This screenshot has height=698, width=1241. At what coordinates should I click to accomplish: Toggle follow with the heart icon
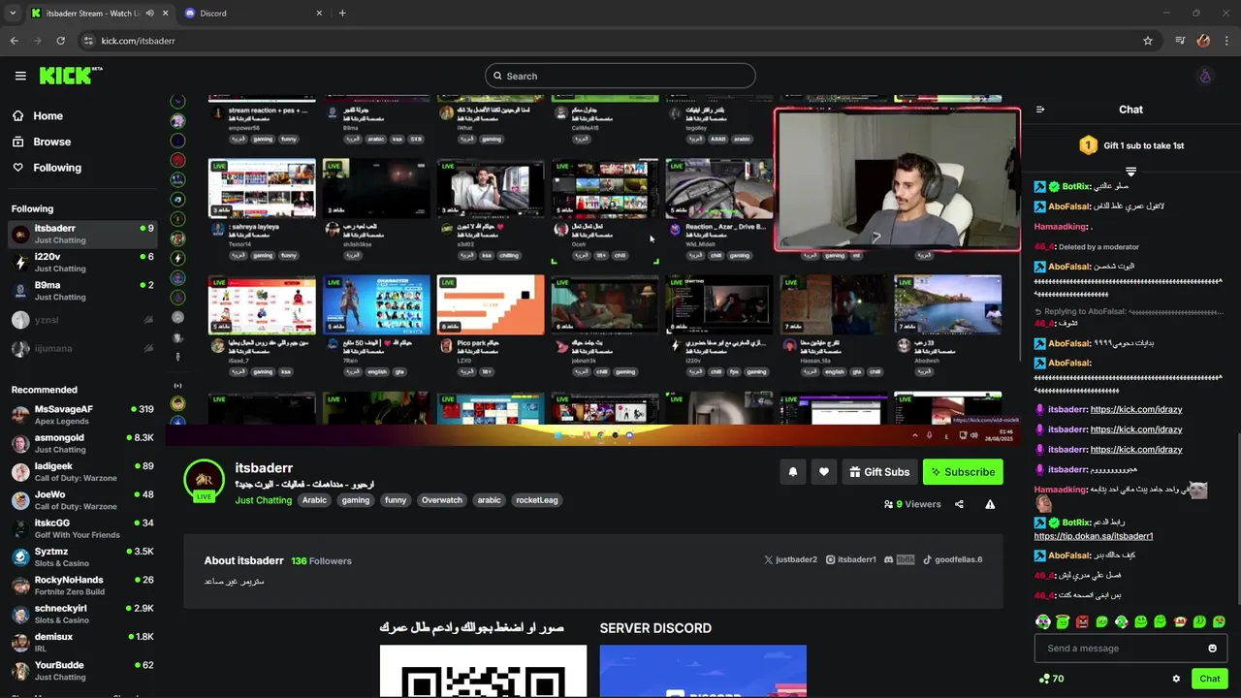point(823,472)
